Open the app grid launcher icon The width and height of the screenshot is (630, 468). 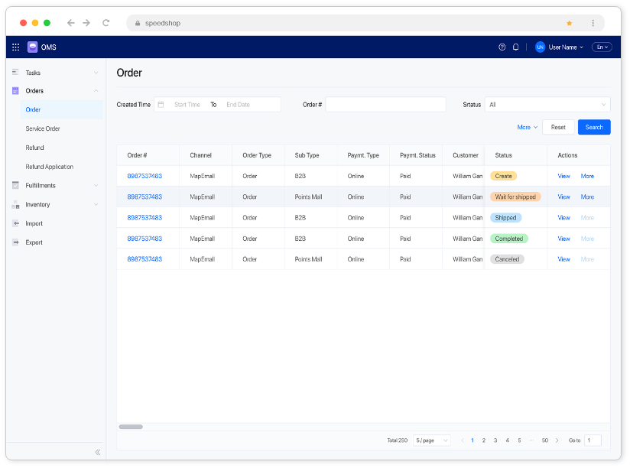pos(16,47)
